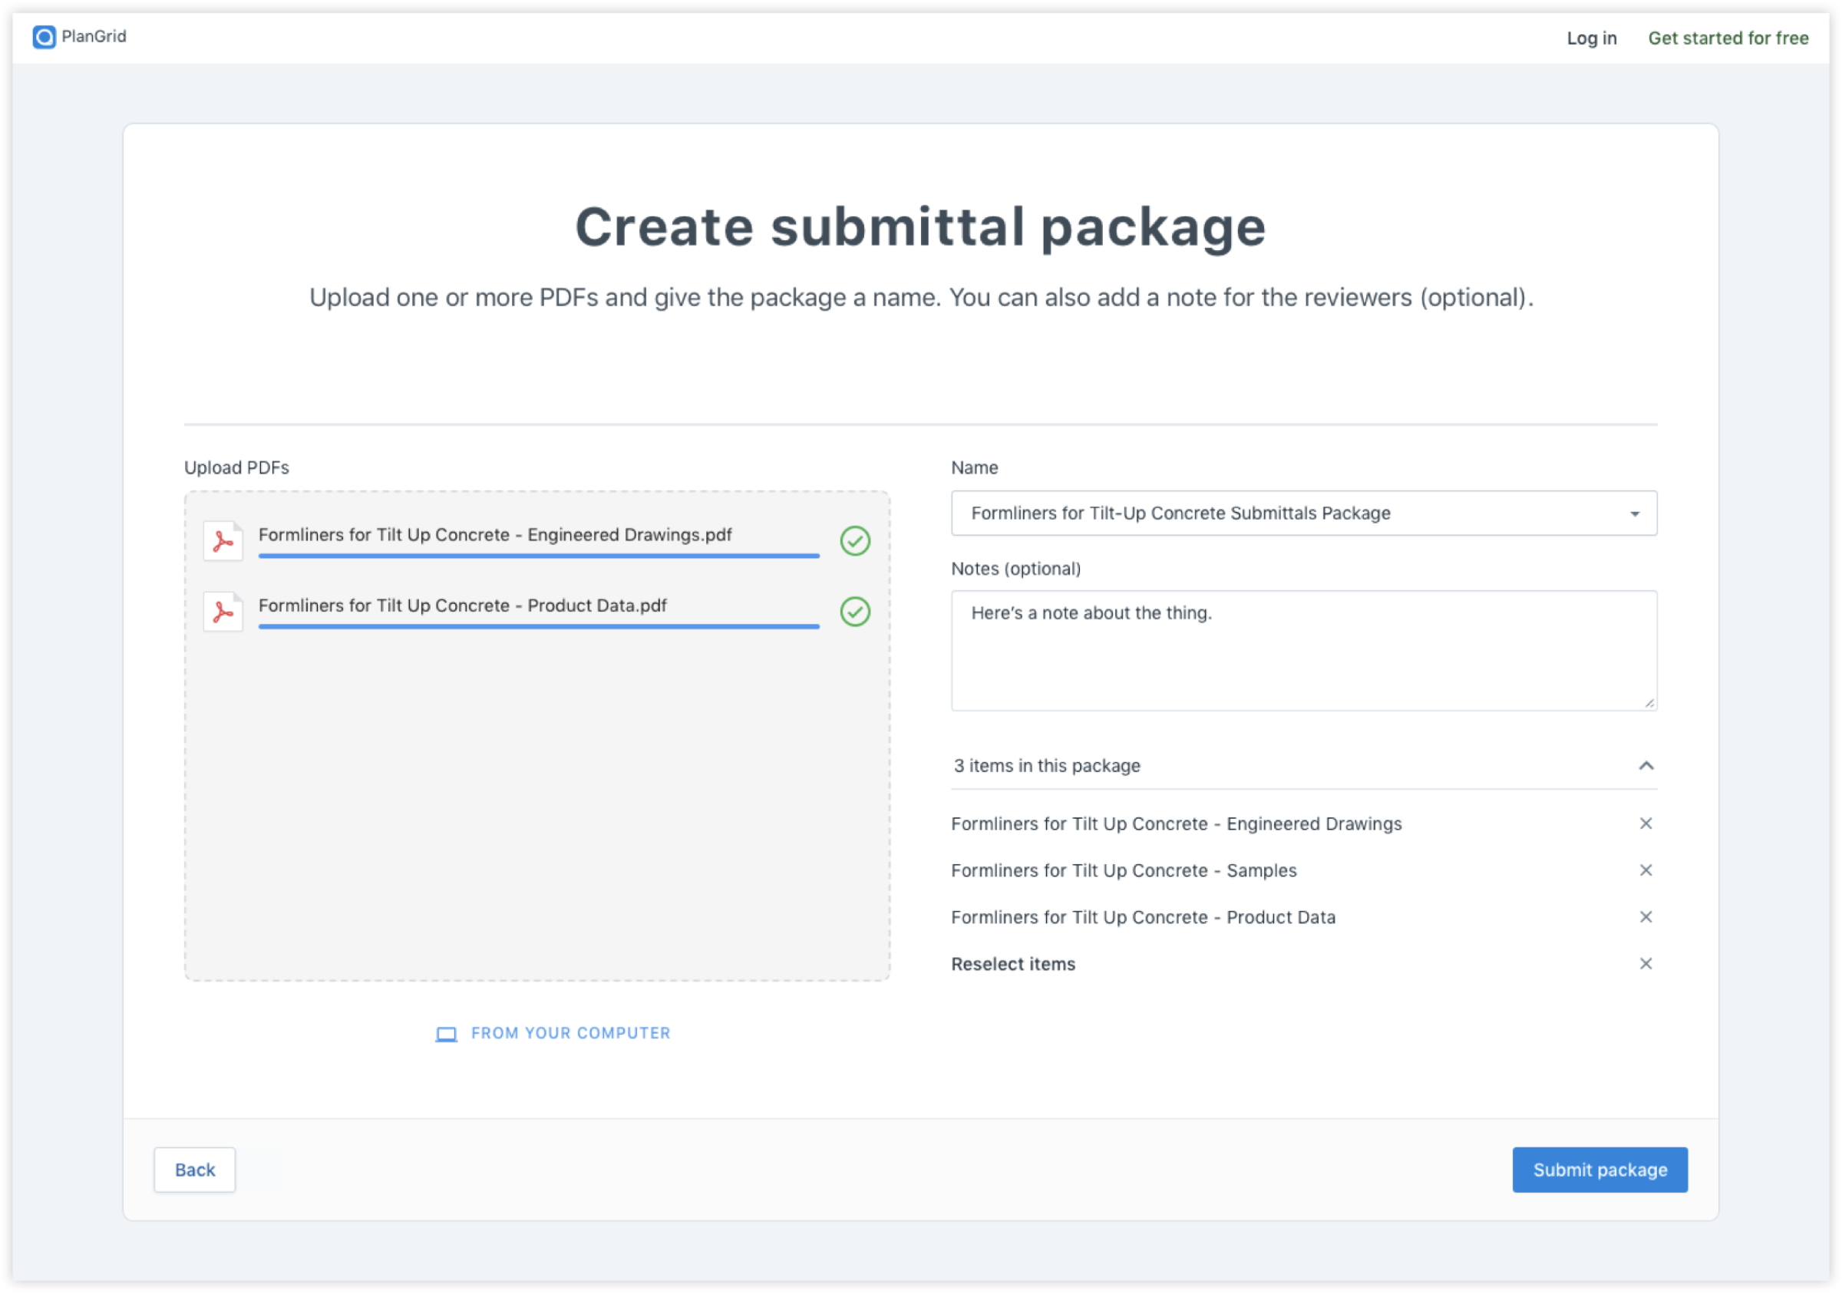
Task: Click the Submit package button
Action: click(1599, 1170)
